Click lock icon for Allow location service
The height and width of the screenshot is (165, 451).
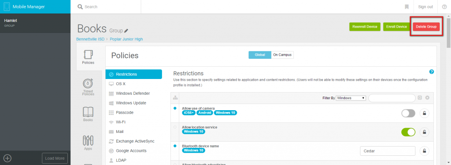[x=424, y=132]
